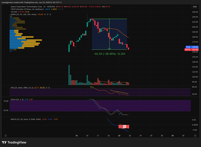The width and height of the screenshot is (201, 147).
Task: Click the VRVP down volume 1.26M
Action: pos(54,9)
